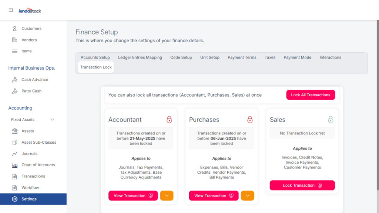Click the hamburger menu collapse icon
The height and width of the screenshot is (213, 379).
pos(11,10)
